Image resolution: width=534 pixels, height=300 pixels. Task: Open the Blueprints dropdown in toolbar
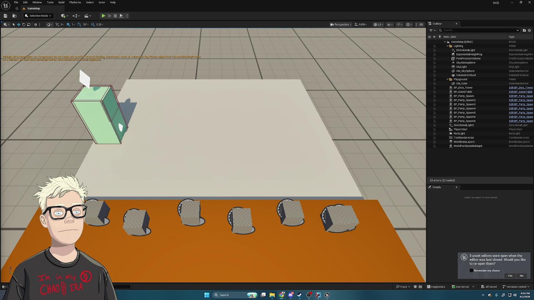pos(76,16)
